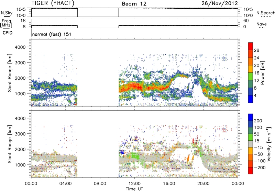Image resolution: width=275 pixels, height=191 pixels.
Task: Select the "Power [dB]" colorbar label
Action: (x=262, y=73)
